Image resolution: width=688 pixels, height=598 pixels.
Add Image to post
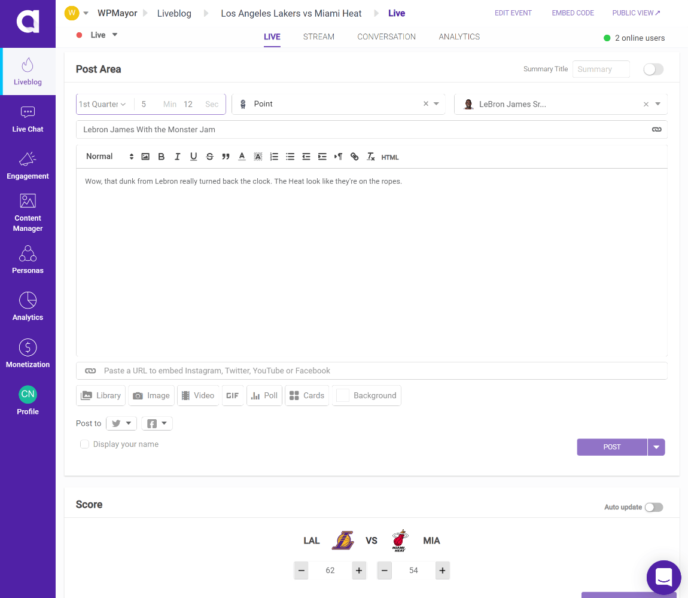coord(151,396)
